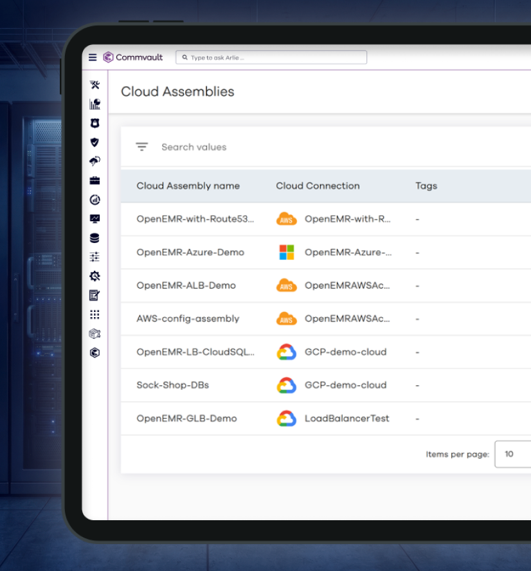Open the monitor with graph icon
Image resolution: width=531 pixels, height=571 pixels.
click(x=94, y=219)
